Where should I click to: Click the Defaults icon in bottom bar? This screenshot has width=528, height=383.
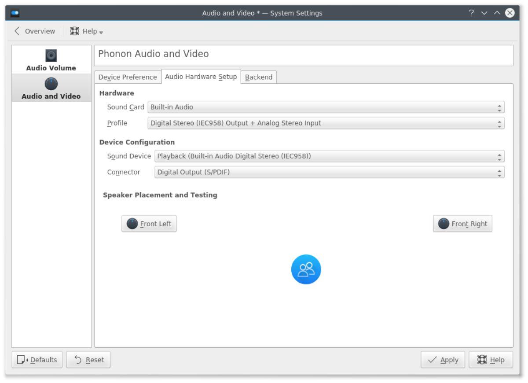(x=22, y=360)
